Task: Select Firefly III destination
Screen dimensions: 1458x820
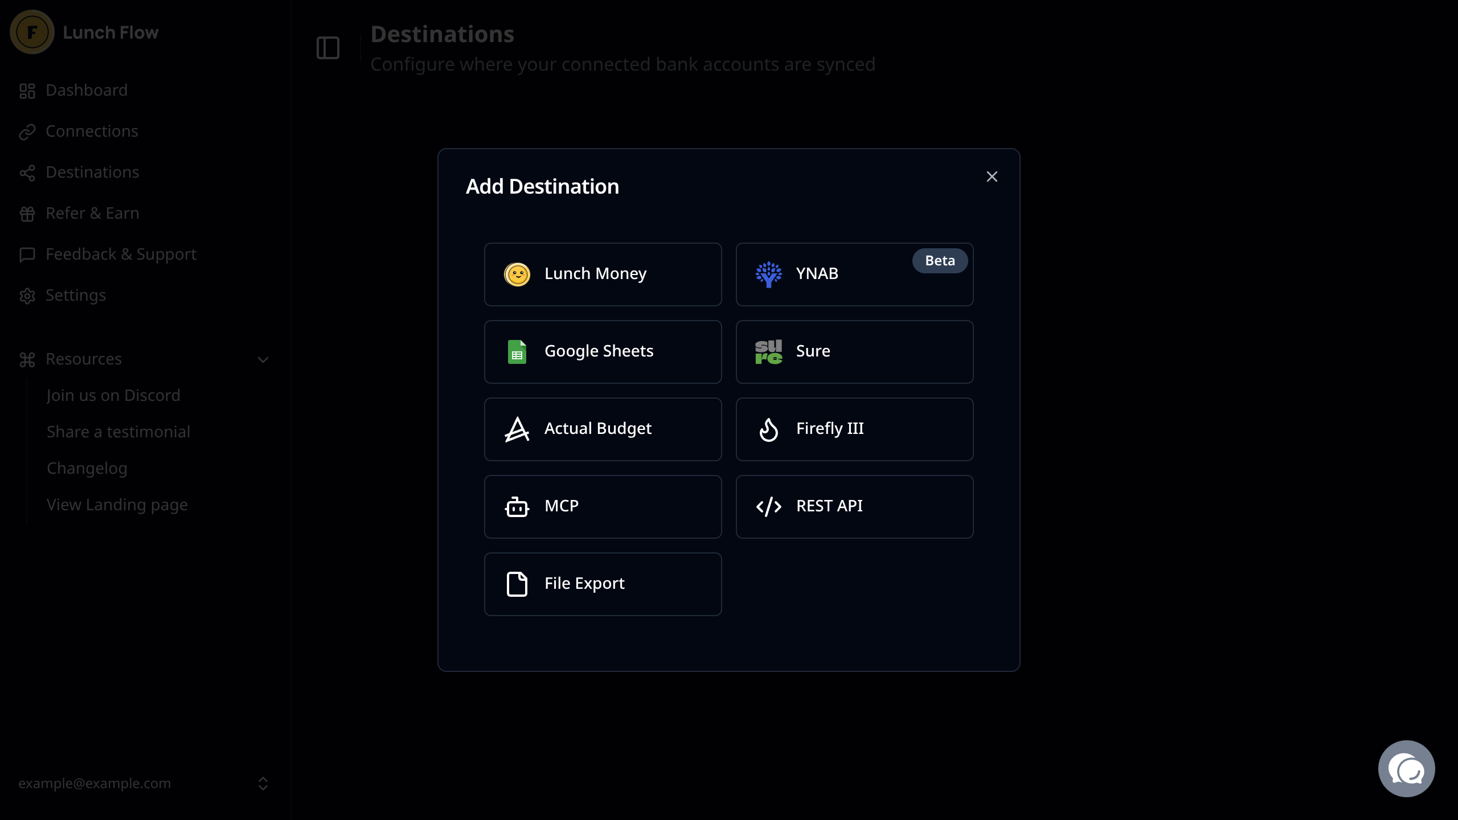Action: (855, 429)
